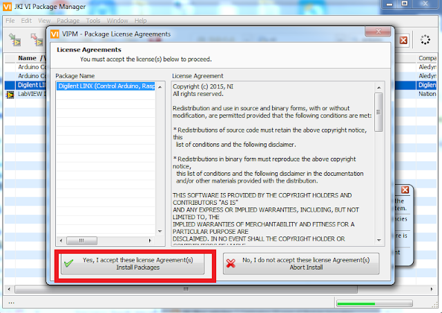Screen dimensions: 442x313
Task: Open the Package menu
Action: pyautogui.click(x=68, y=21)
